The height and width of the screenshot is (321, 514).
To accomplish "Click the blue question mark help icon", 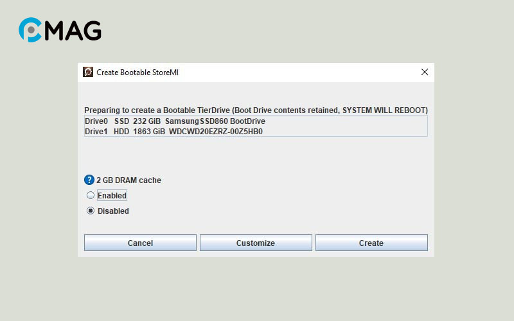I will coord(89,180).
